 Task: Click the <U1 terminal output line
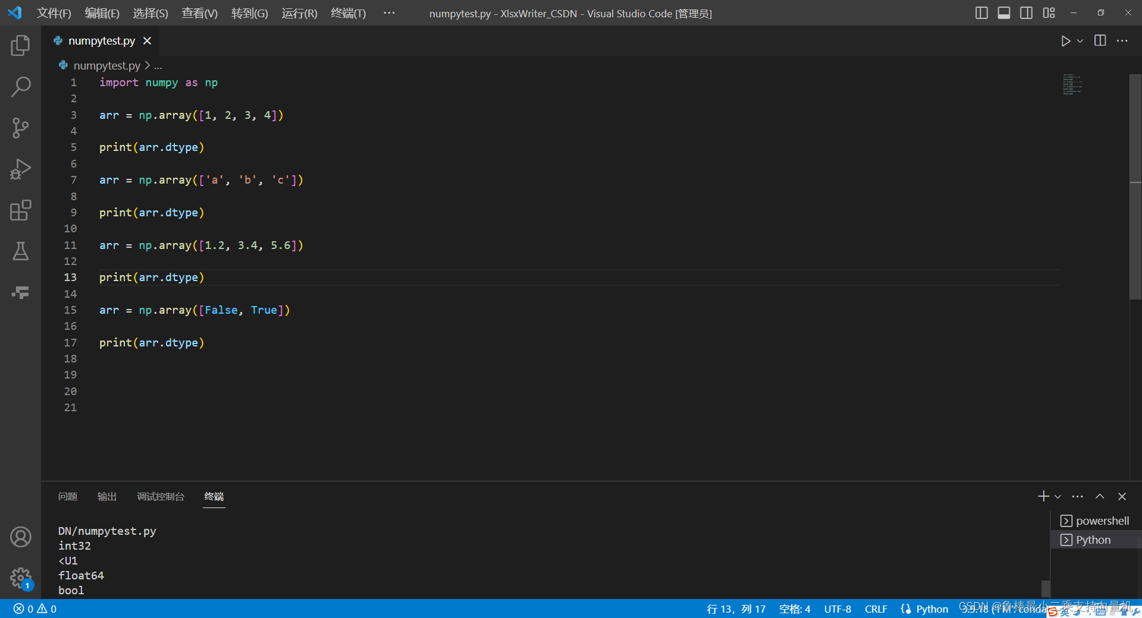click(x=68, y=561)
